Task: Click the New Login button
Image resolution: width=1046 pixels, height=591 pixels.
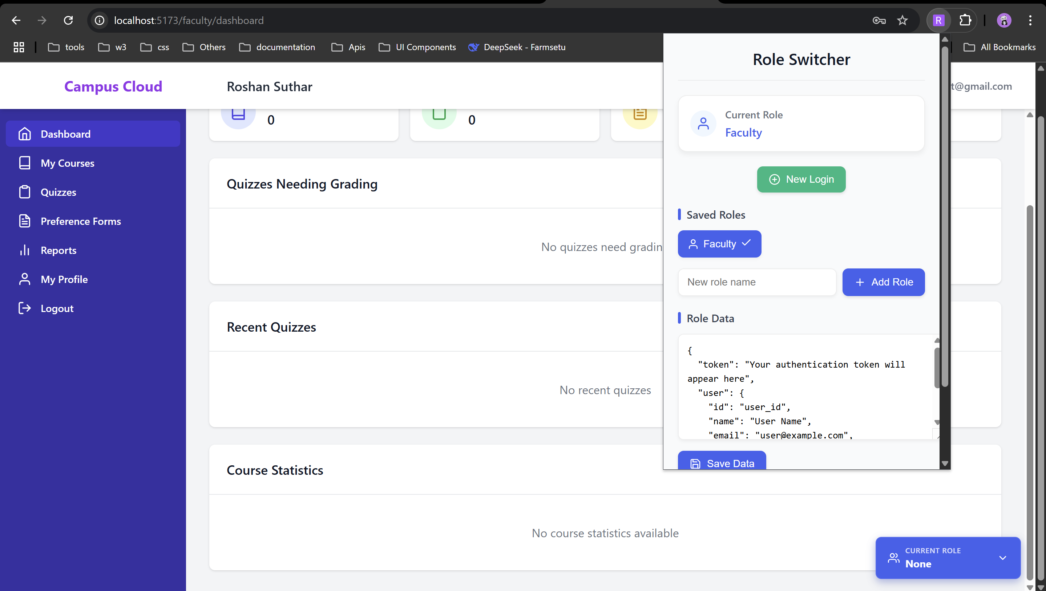Action: [801, 179]
